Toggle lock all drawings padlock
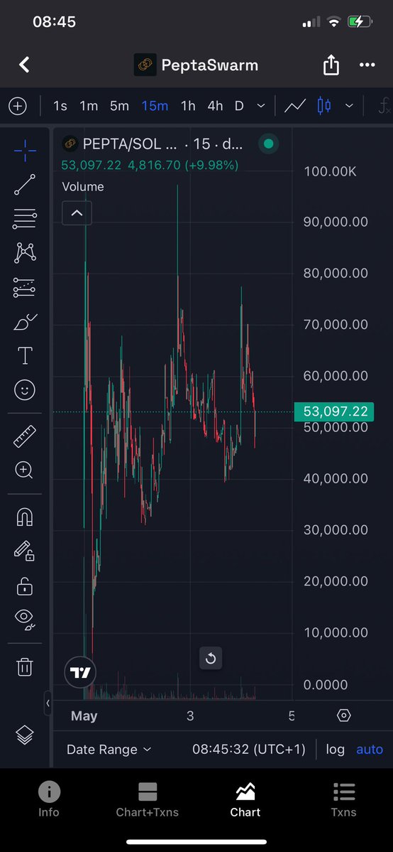Viewport: 393px width, 852px height. tap(25, 586)
